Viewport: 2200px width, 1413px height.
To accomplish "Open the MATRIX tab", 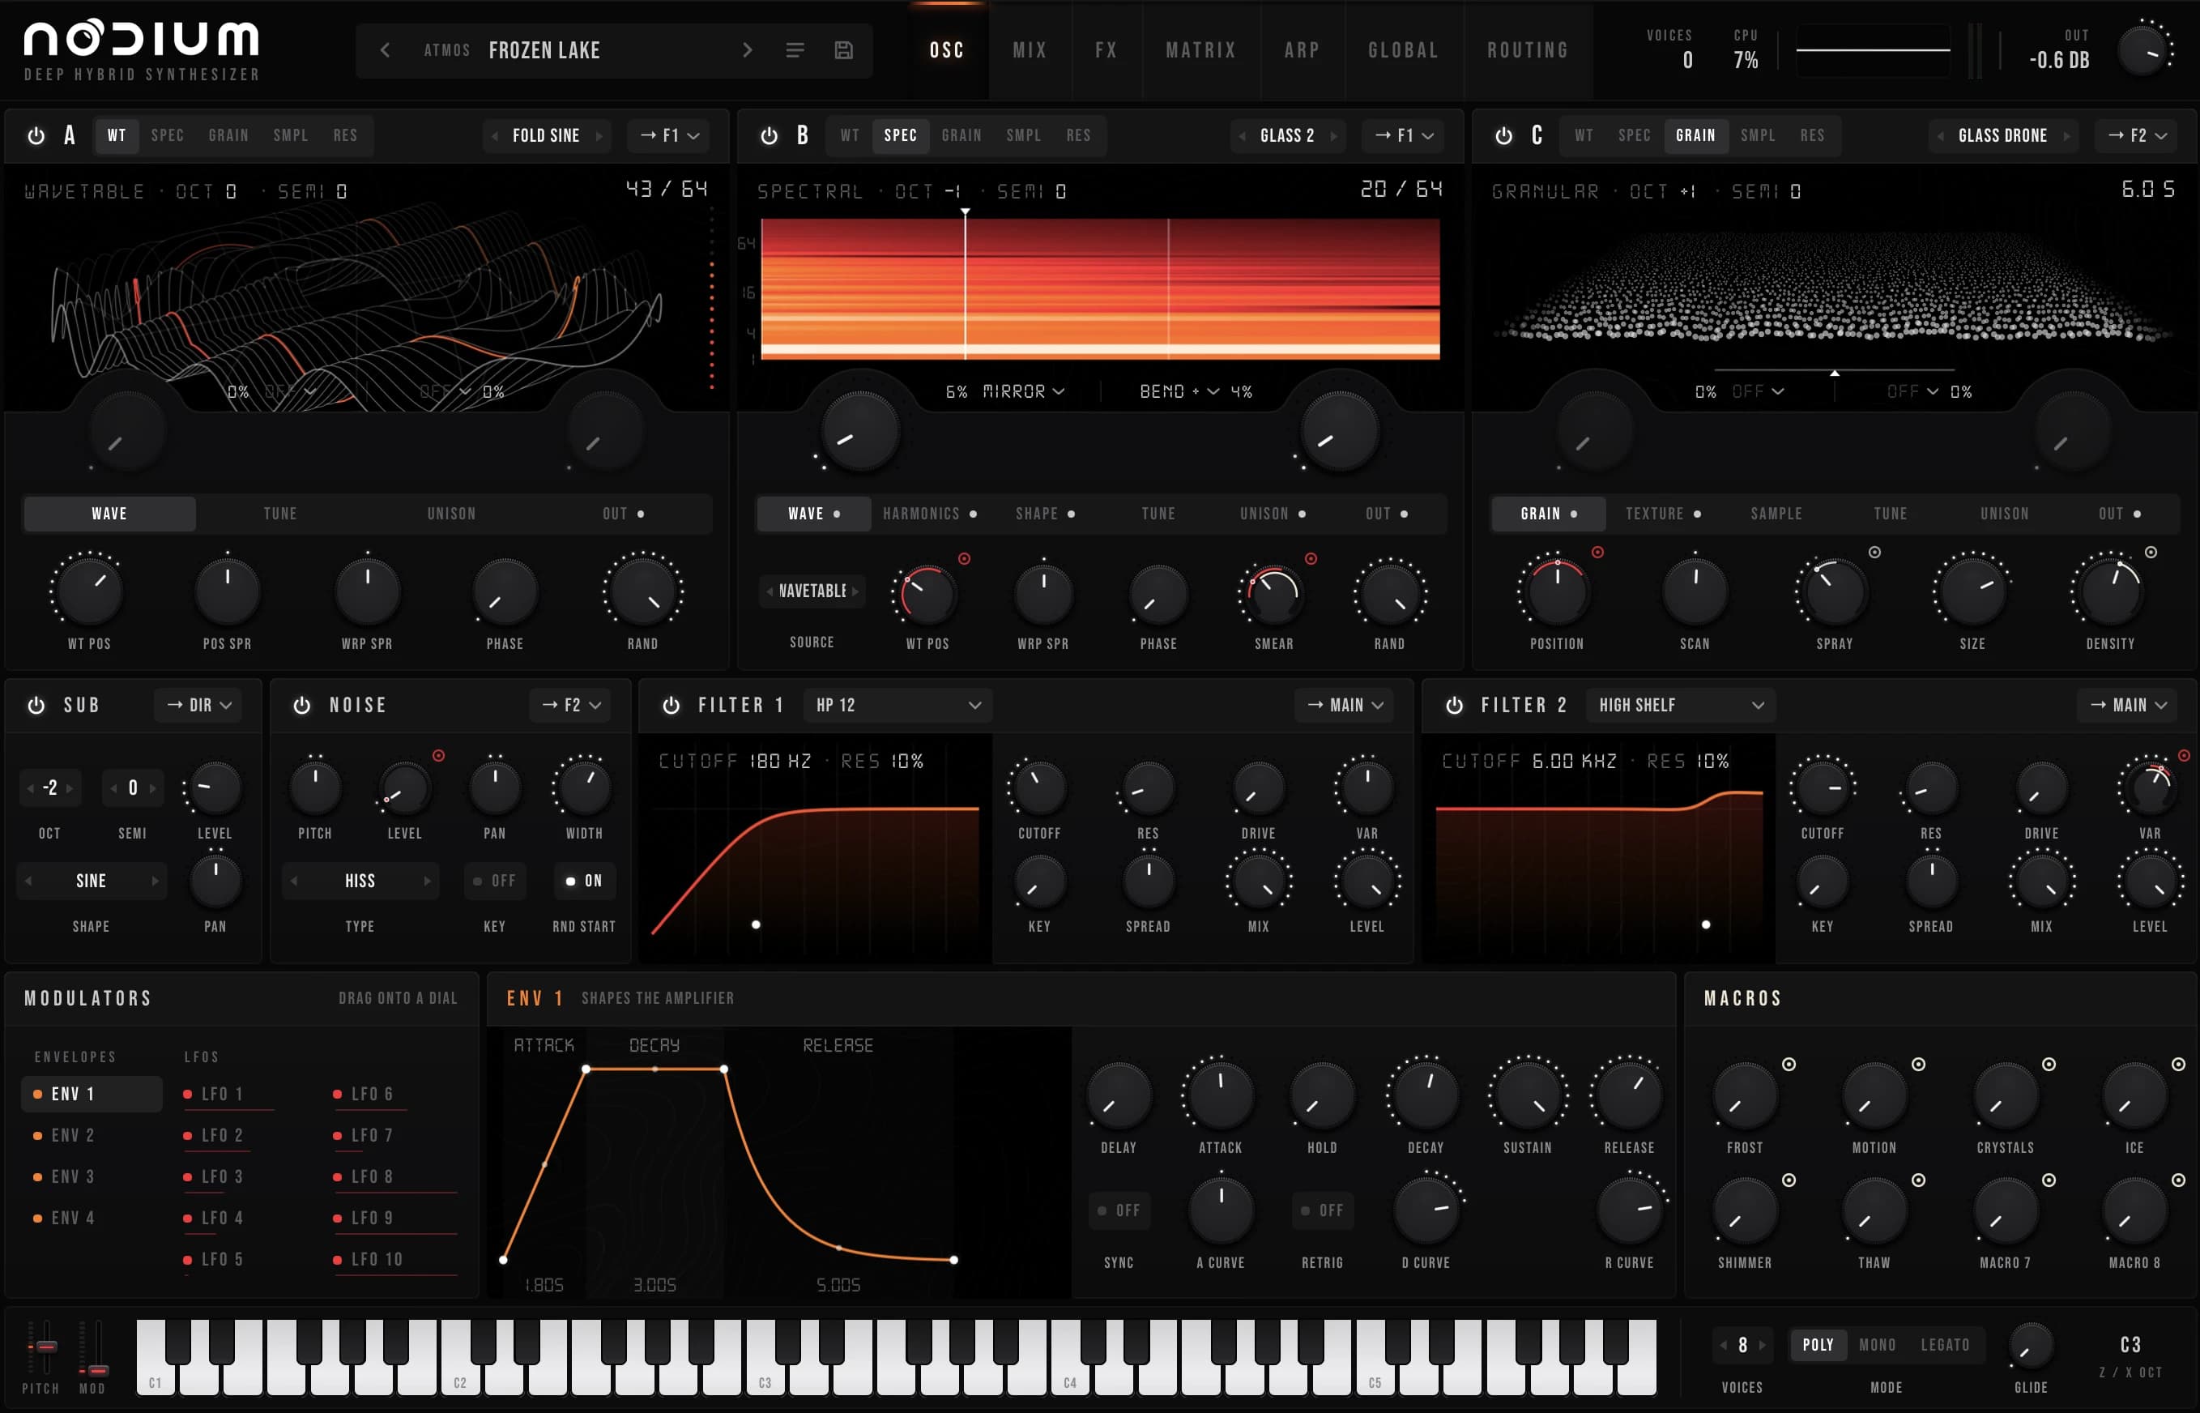I will click(x=1201, y=50).
